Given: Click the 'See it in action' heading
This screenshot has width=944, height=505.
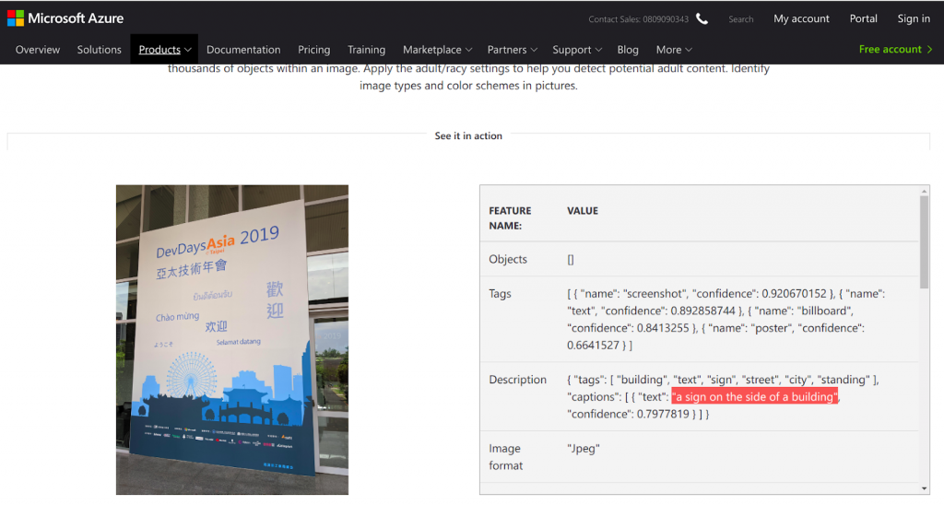Looking at the screenshot, I should (x=468, y=136).
